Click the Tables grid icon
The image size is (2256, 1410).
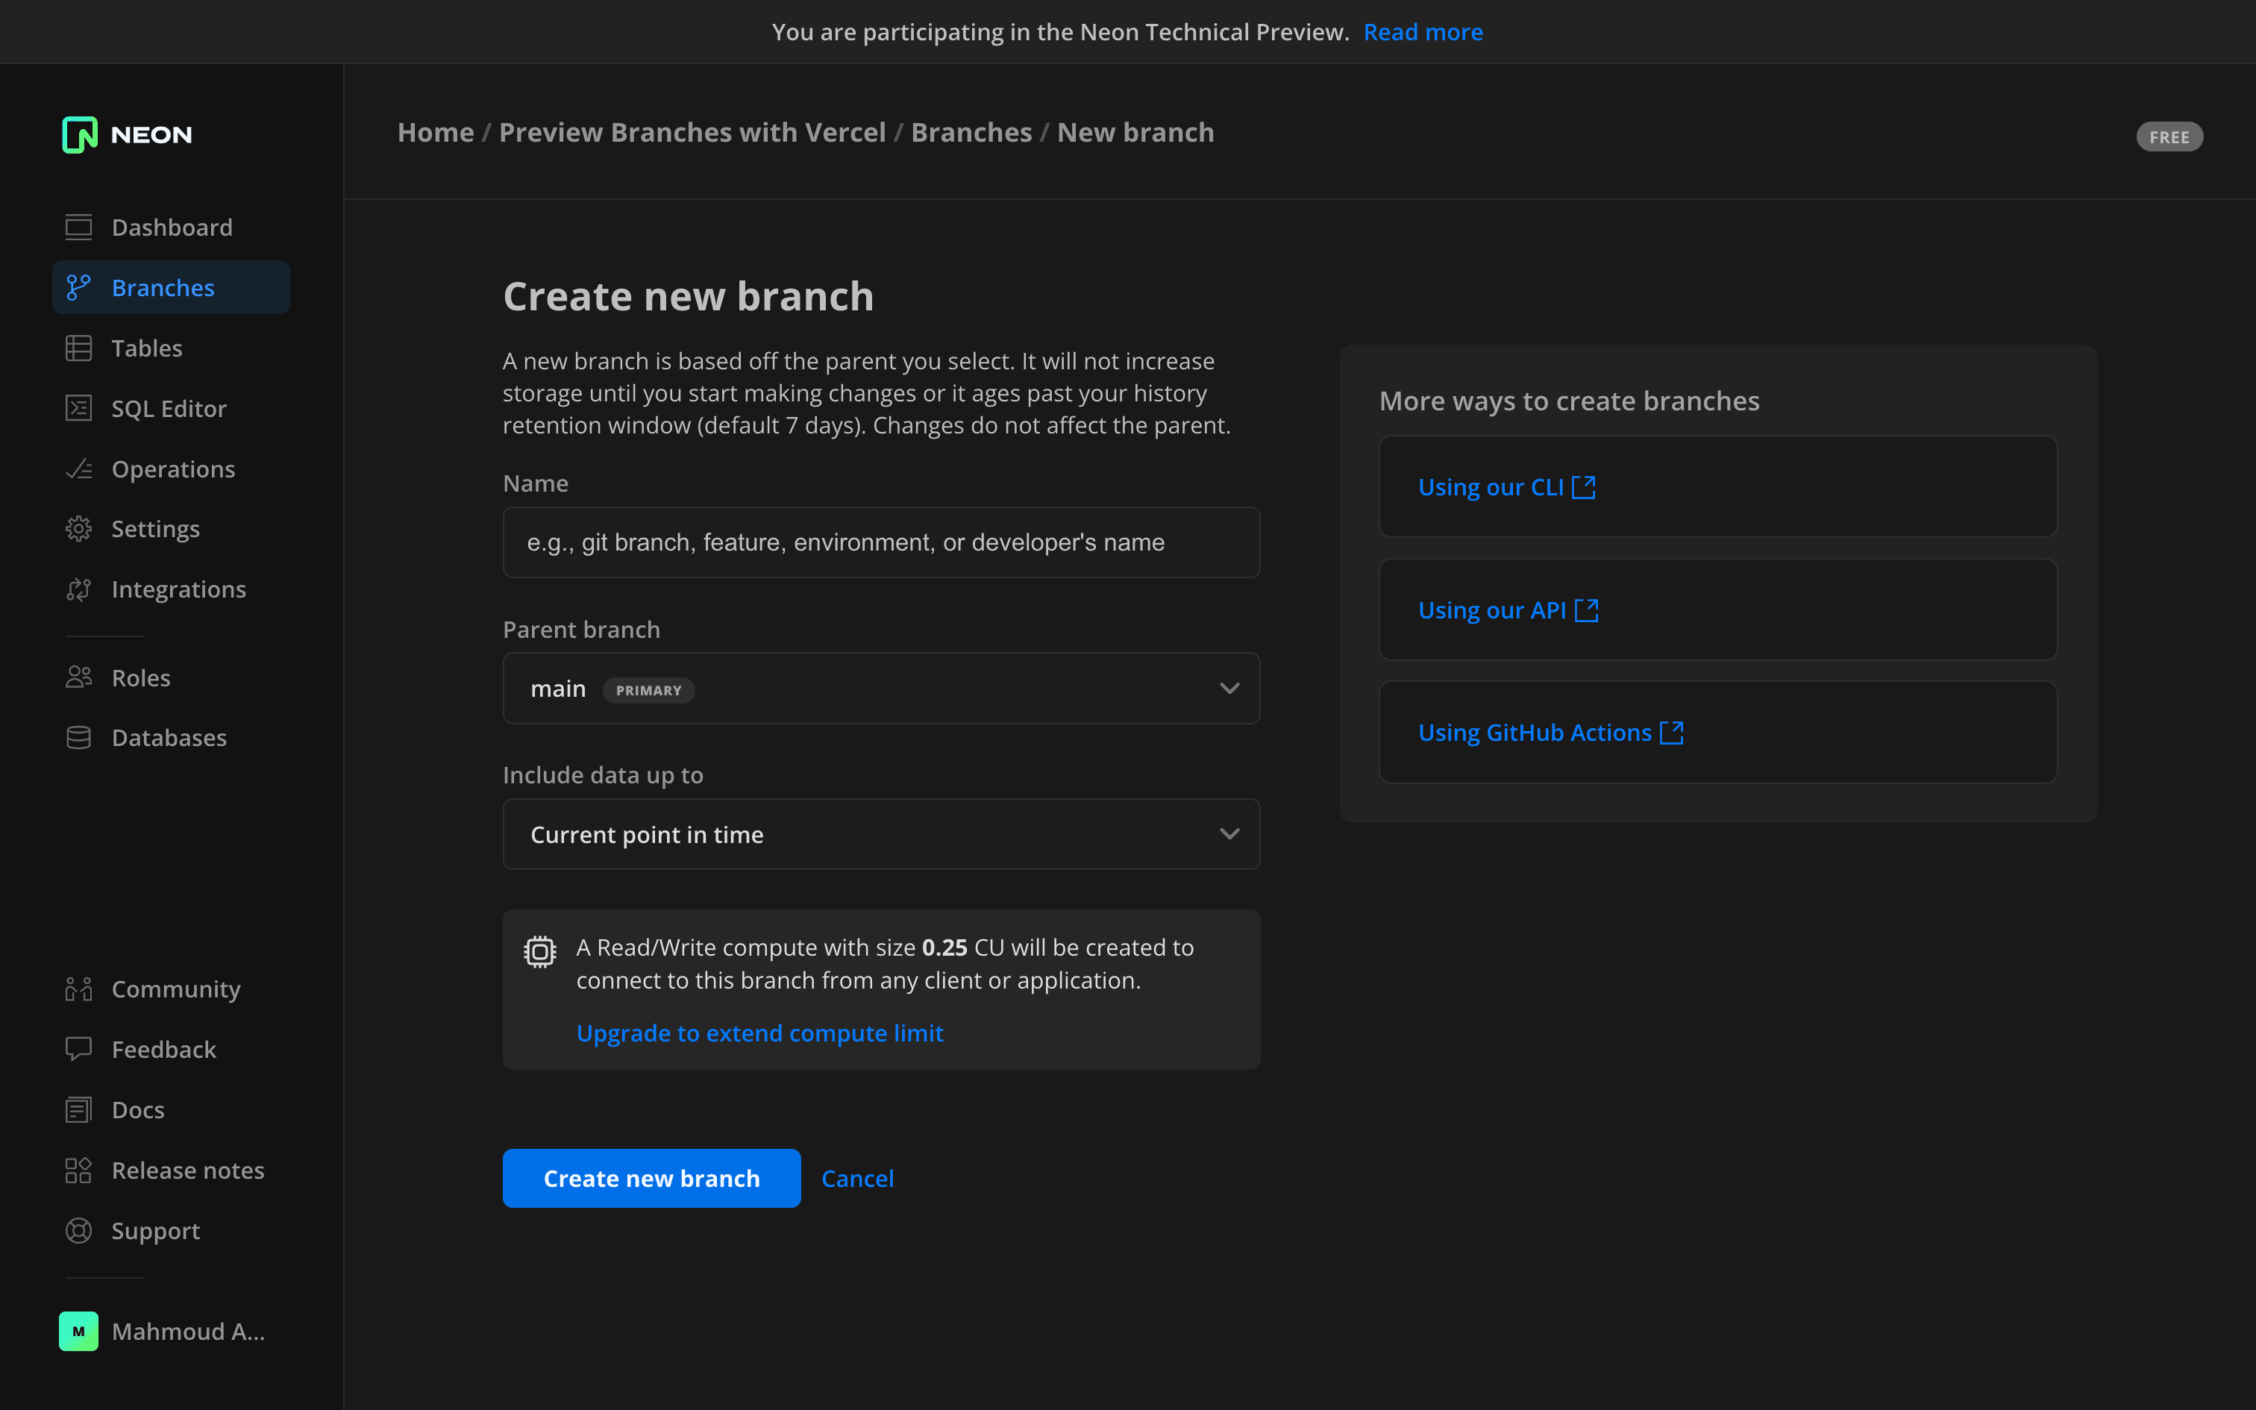click(78, 348)
